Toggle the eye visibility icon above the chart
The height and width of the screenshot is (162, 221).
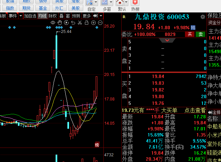(x=53, y=23)
